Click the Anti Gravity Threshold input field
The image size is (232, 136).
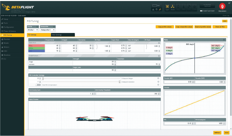pos(128,94)
